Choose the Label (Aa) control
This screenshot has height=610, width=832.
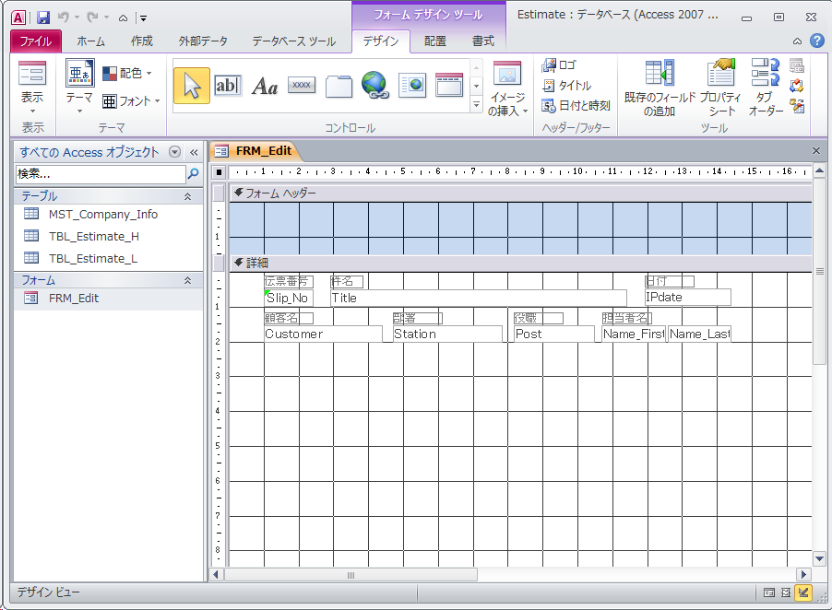[265, 86]
